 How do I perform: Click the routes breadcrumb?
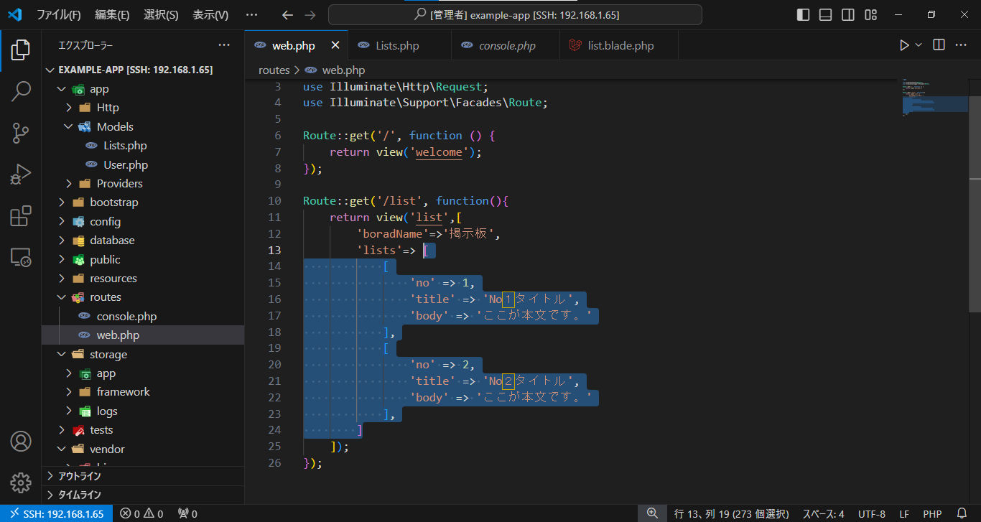(x=274, y=70)
